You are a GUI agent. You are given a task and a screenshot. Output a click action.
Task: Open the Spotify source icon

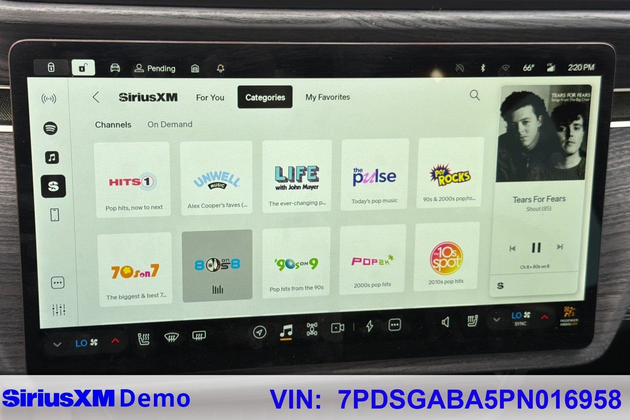click(50, 128)
